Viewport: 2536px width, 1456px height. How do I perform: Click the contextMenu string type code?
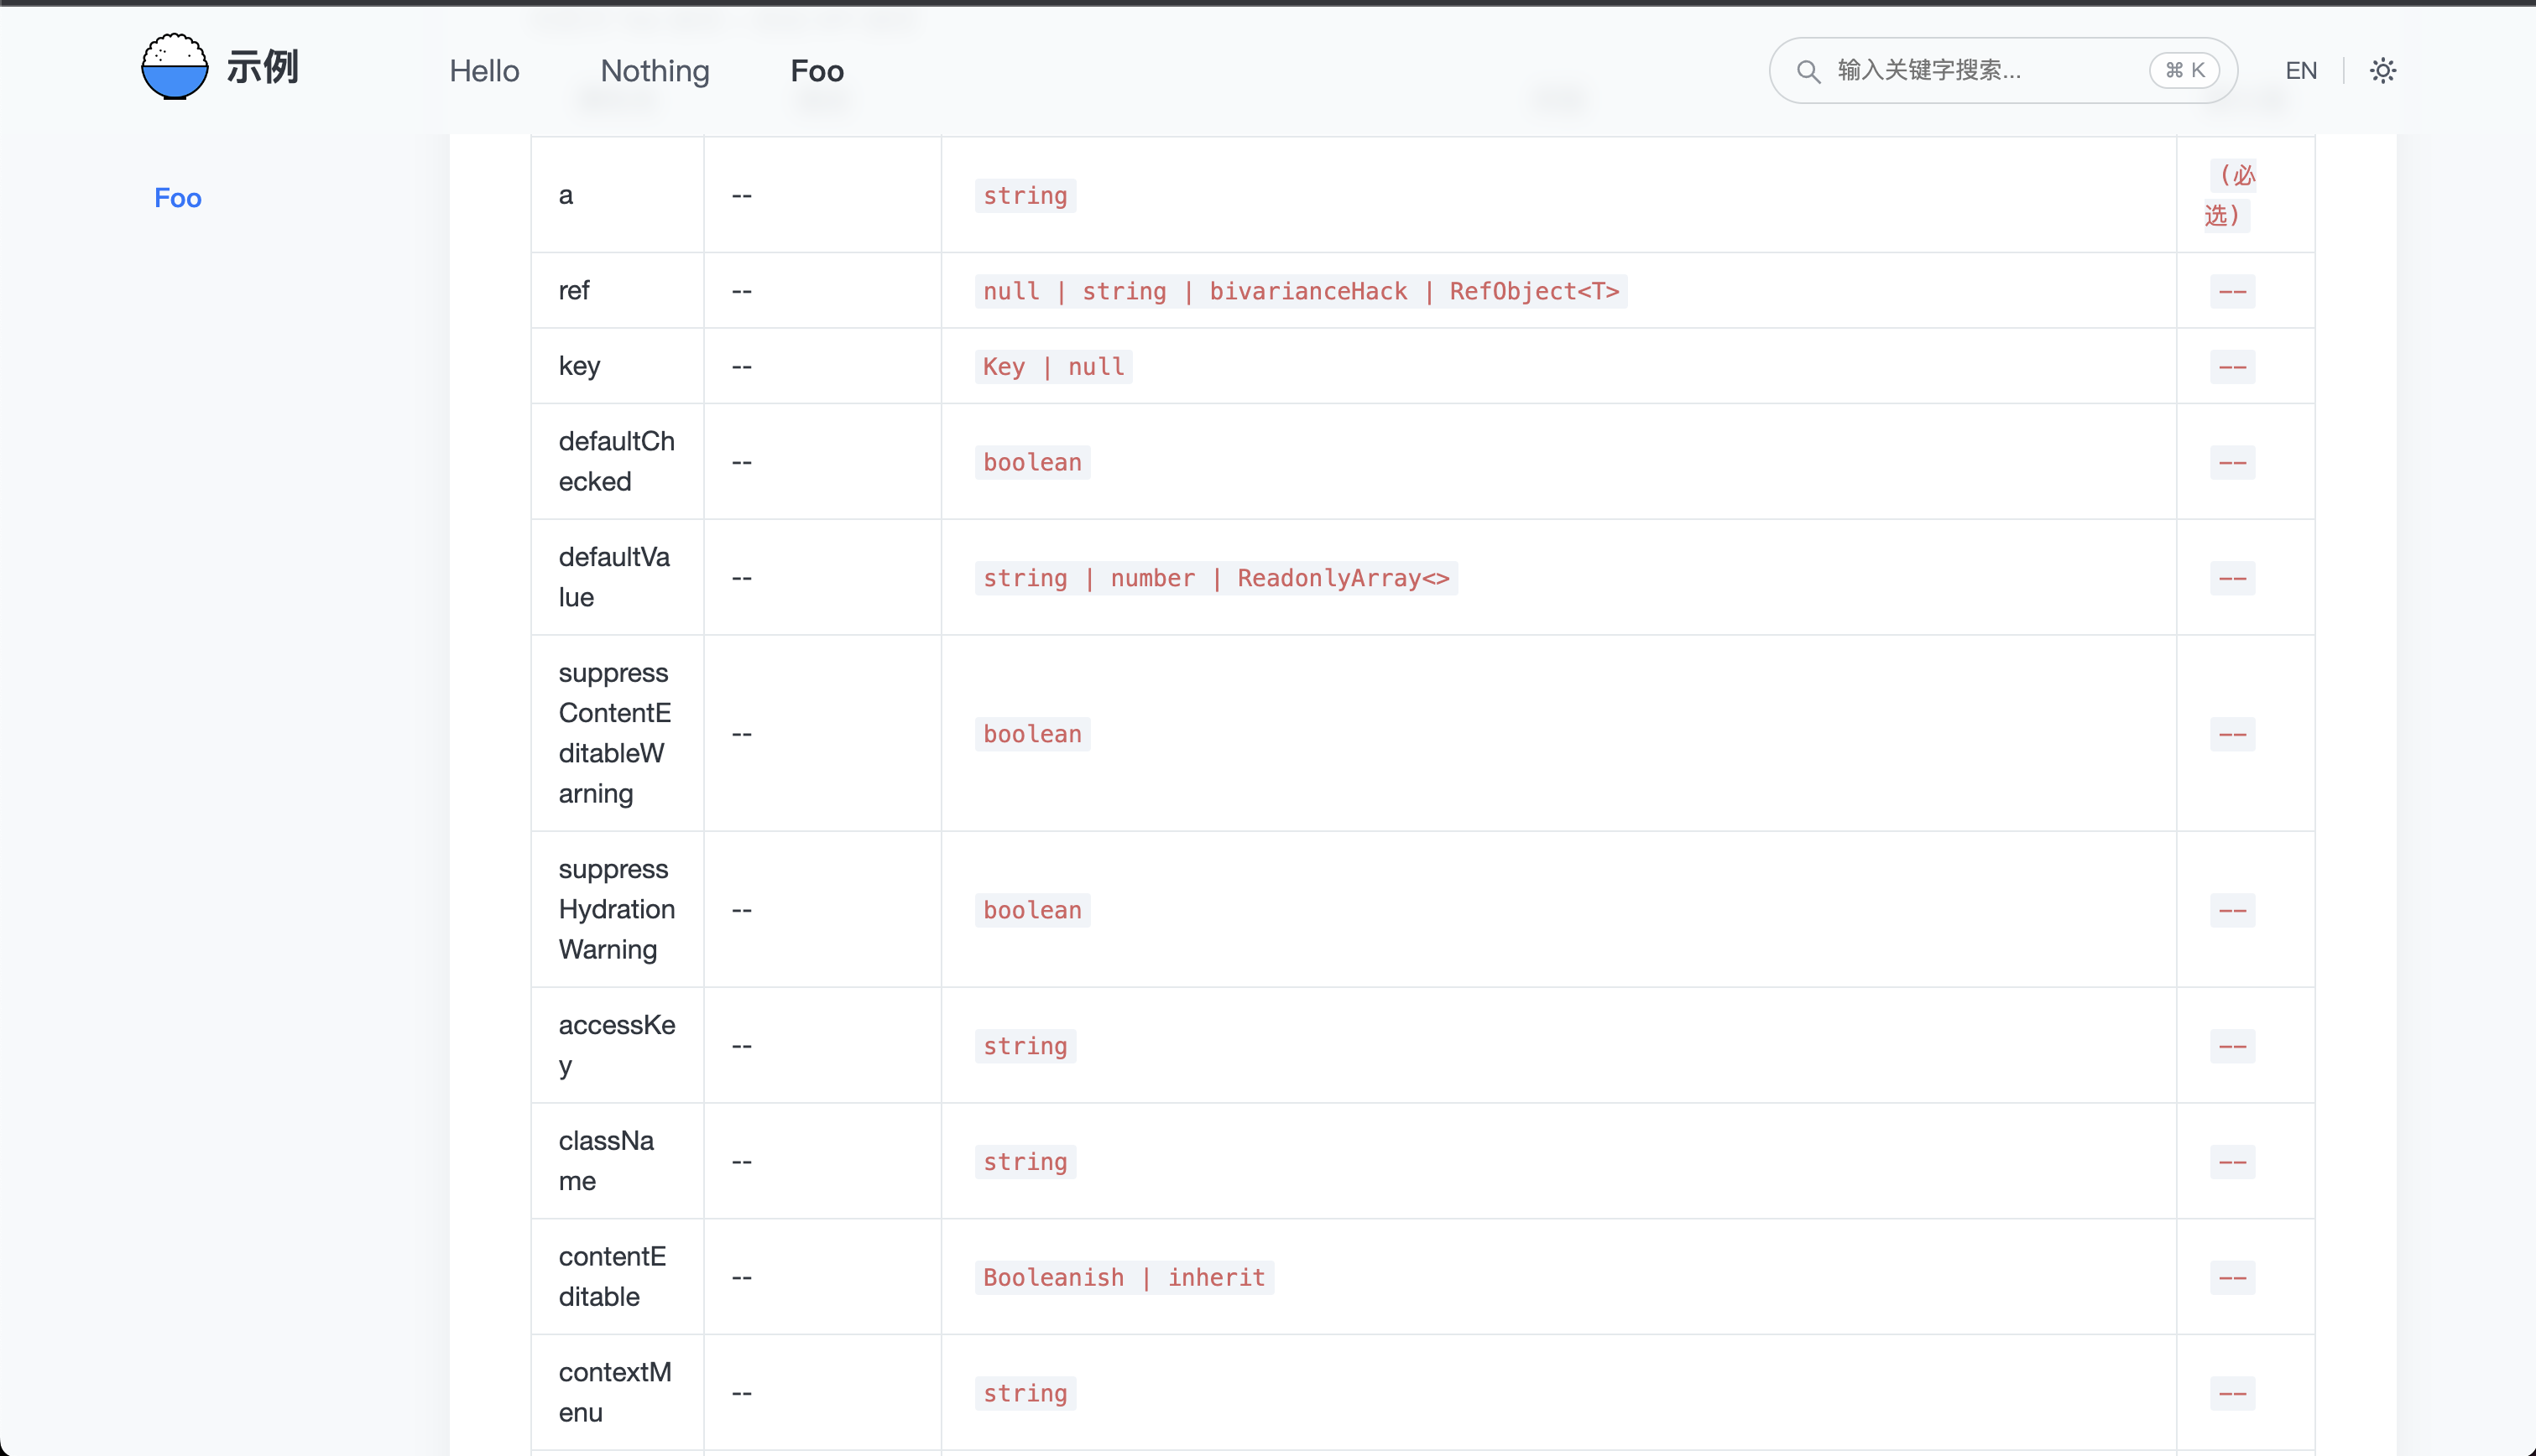coord(1025,1393)
